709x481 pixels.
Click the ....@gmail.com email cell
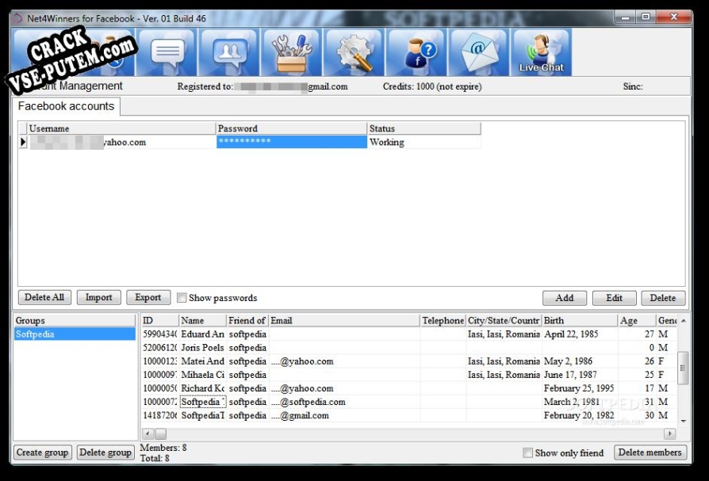[x=344, y=415]
